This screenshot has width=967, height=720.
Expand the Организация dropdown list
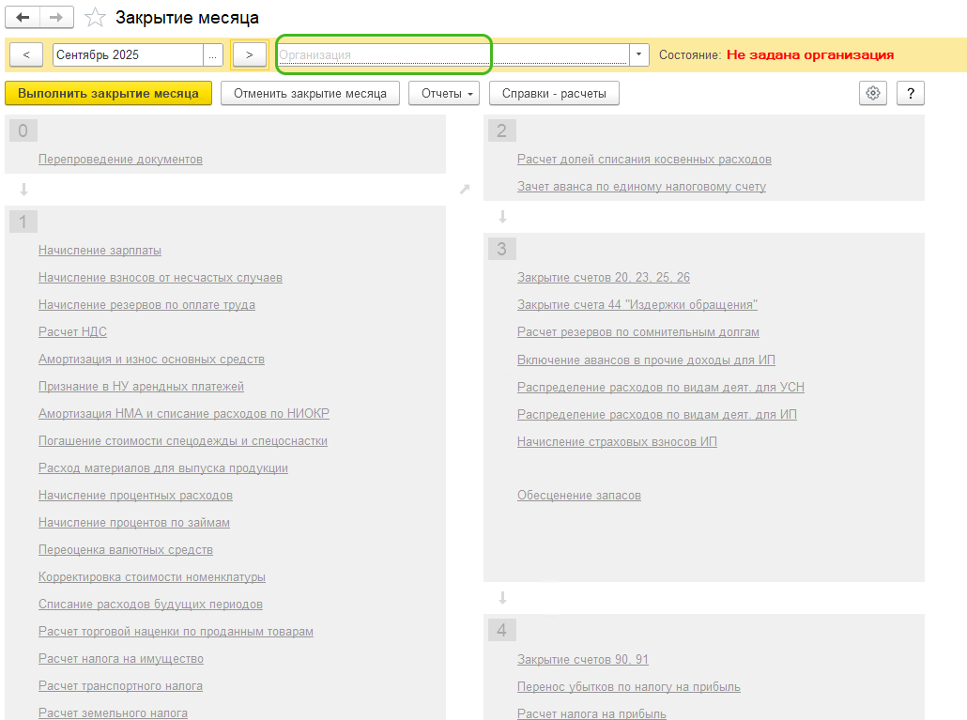638,54
